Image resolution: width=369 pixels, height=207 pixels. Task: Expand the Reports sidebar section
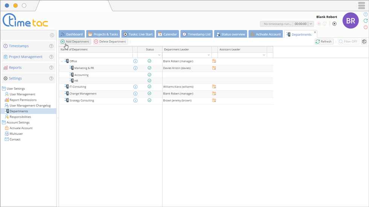tap(15, 68)
